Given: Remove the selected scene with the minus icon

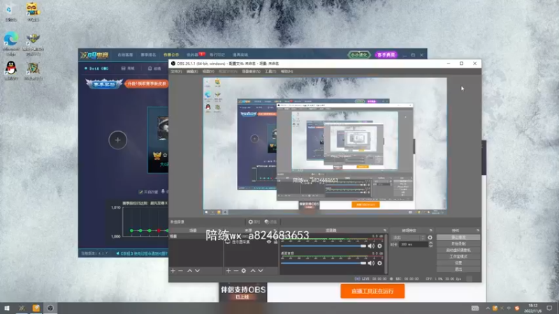Looking at the screenshot, I should point(181,271).
